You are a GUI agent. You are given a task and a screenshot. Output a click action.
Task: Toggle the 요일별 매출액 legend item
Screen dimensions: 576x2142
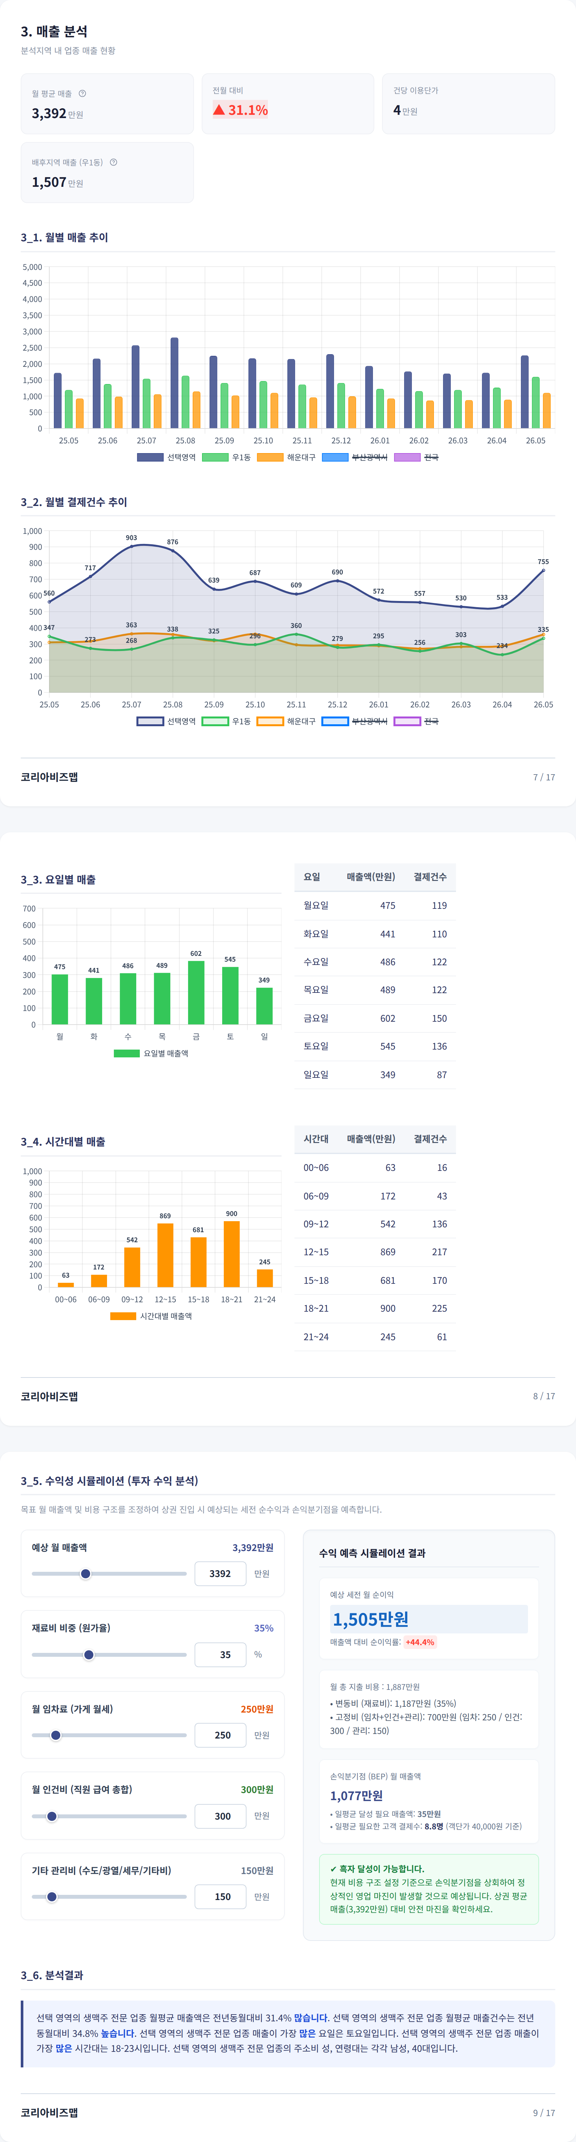(x=151, y=1053)
